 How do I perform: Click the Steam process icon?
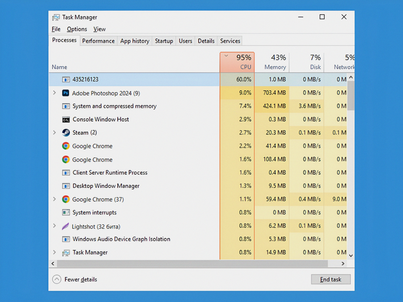point(66,132)
